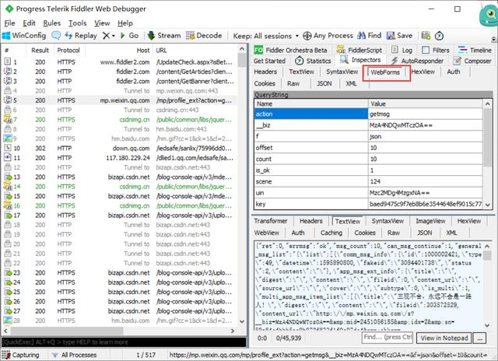
Task: Click the timer stopwatch toolbar icon
Action: tap(439, 36)
